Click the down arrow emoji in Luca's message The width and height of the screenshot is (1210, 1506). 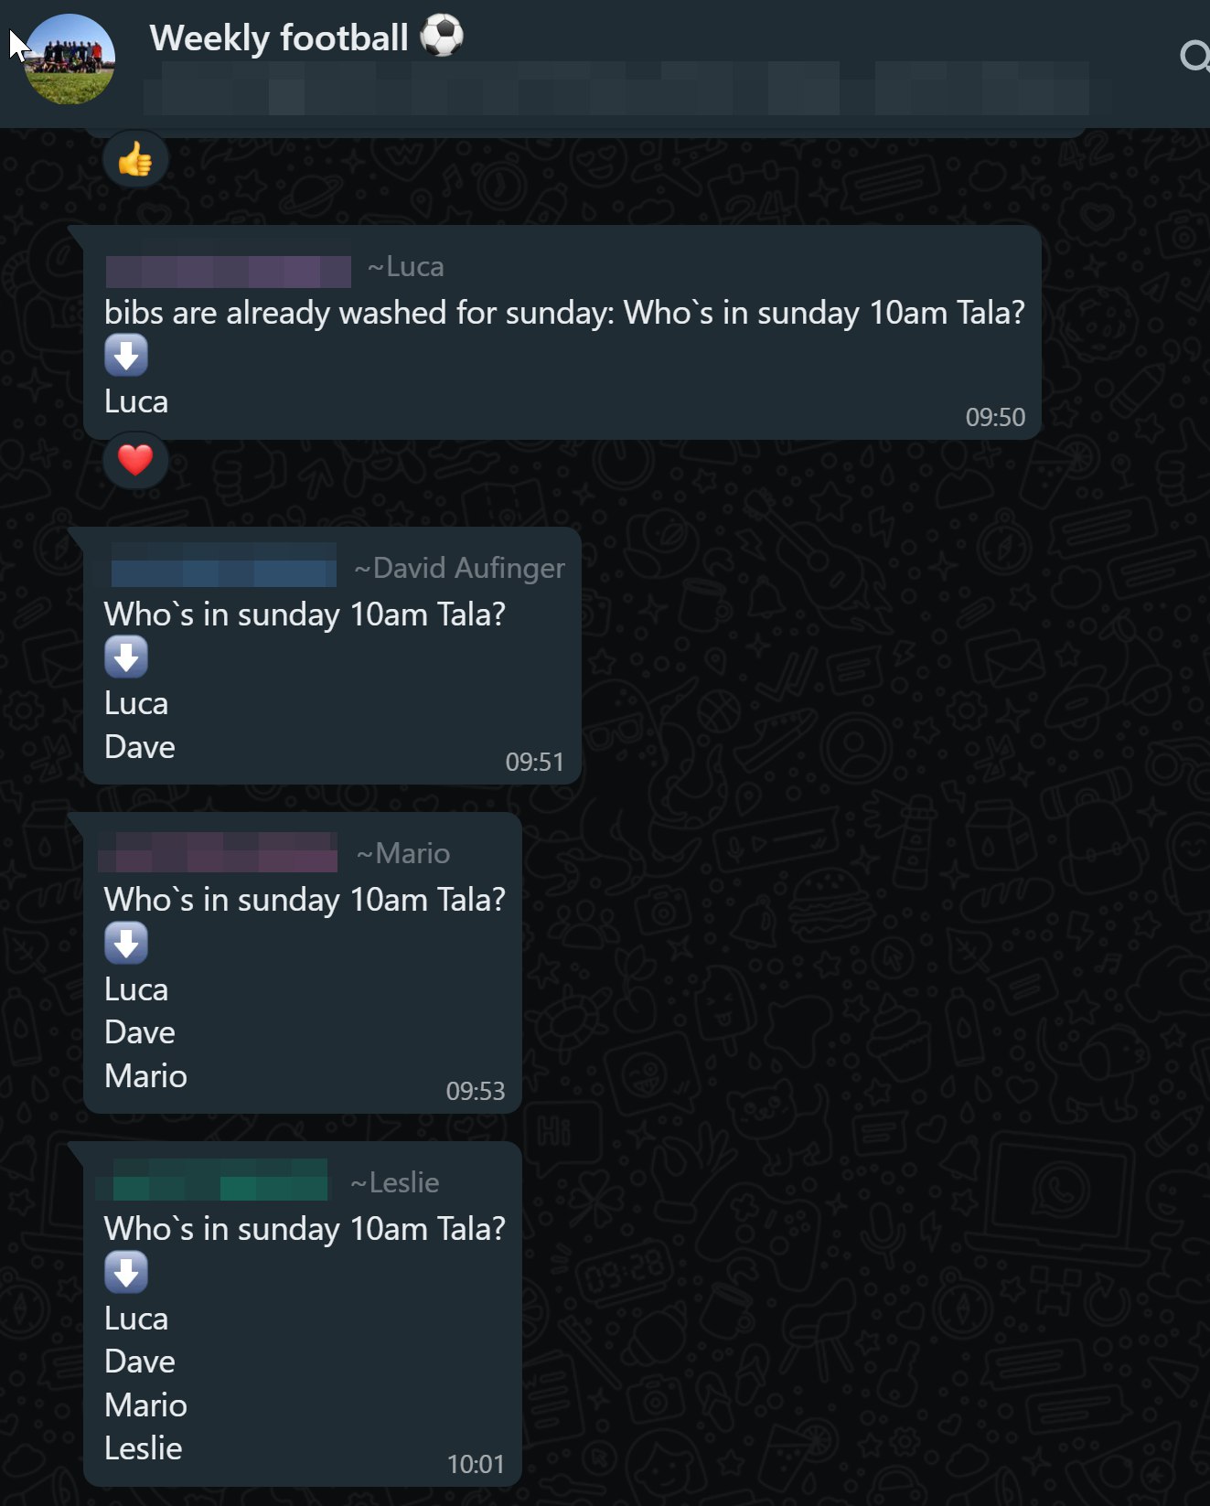coord(126,356)
